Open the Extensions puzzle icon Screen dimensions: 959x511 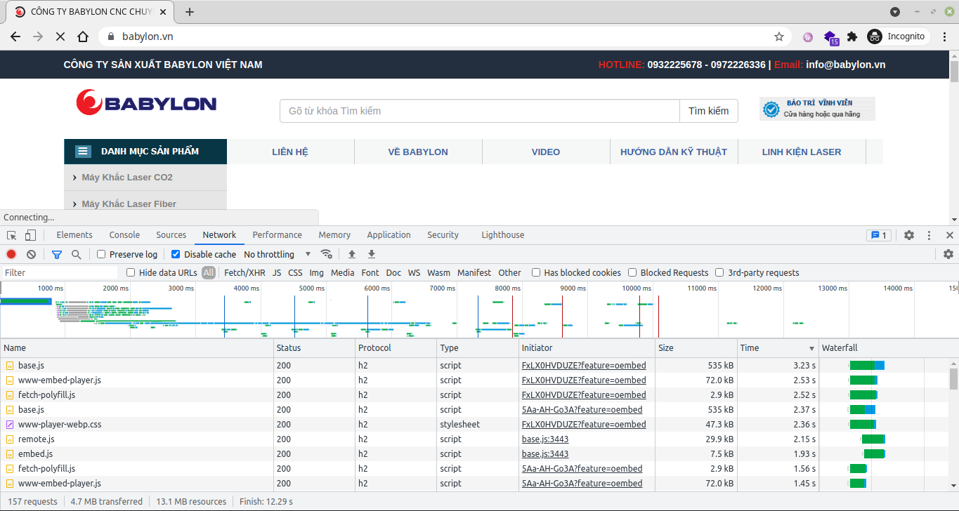click(x=852, y=36)
